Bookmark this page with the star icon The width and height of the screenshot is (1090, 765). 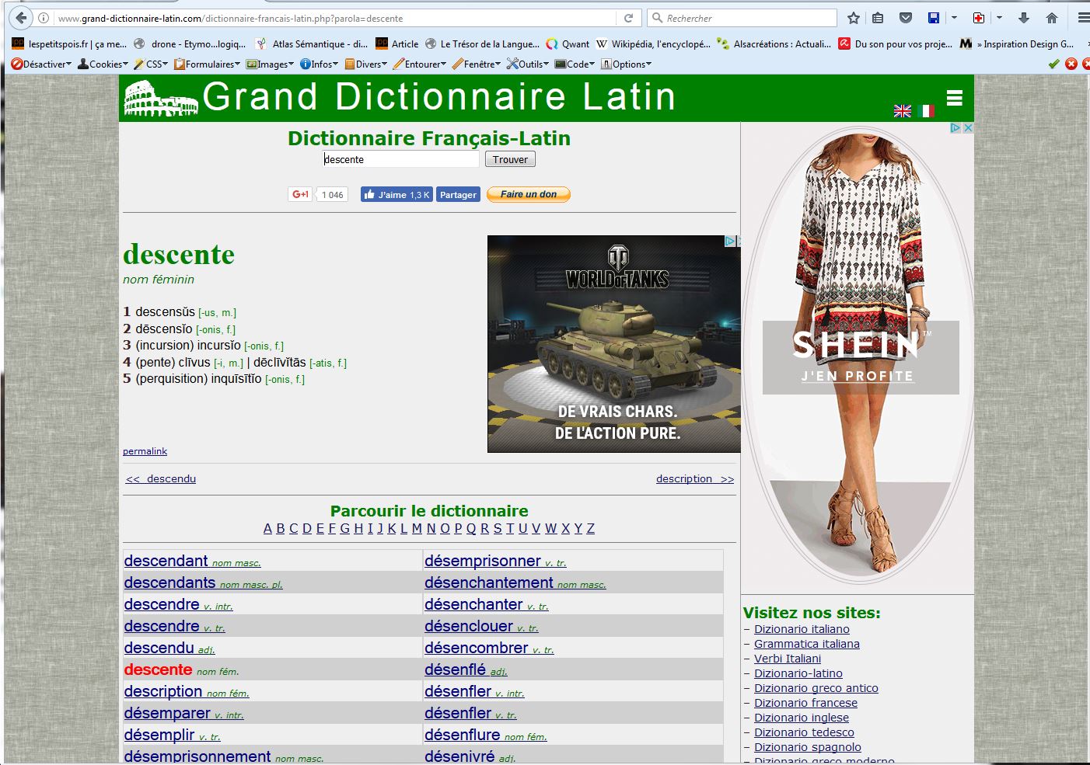[854, 18]
